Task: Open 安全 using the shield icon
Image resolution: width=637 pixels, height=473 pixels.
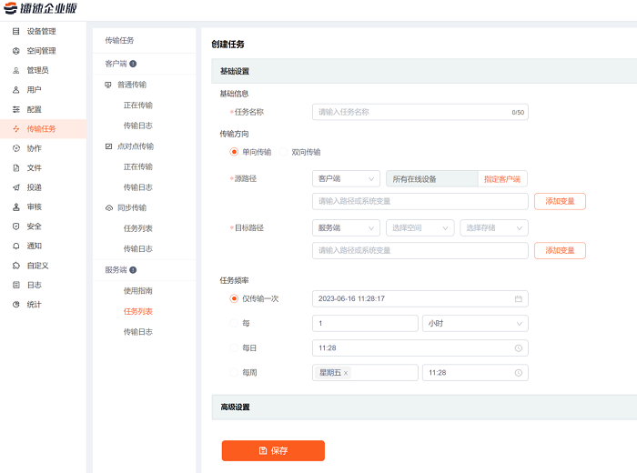Action: tap(15, 226)
